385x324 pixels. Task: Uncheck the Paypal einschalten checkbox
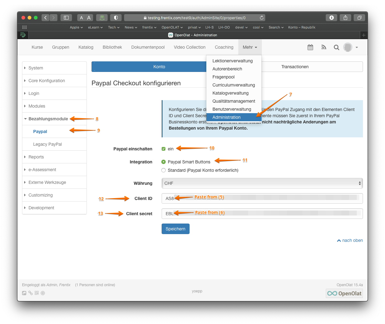pyautogui.click(x=163, y=149)
